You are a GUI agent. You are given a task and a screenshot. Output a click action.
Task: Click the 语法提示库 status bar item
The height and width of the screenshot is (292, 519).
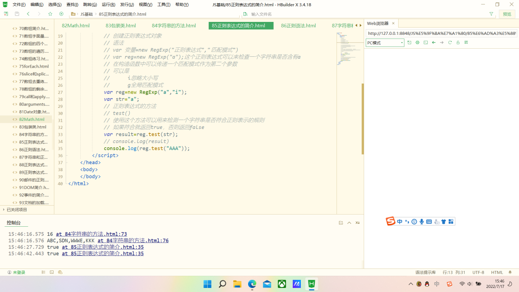pyautogui.click(x=425, y=273)
